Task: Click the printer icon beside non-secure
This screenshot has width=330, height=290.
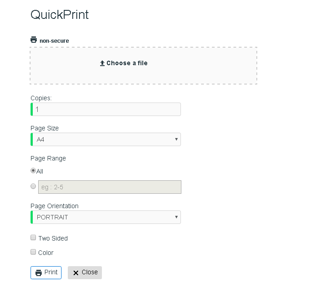Action: point(34,40)
